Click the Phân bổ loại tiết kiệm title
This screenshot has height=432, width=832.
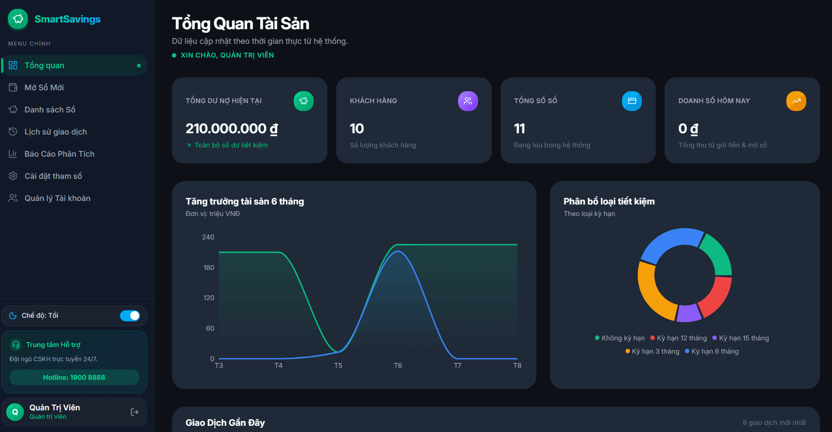609,201
